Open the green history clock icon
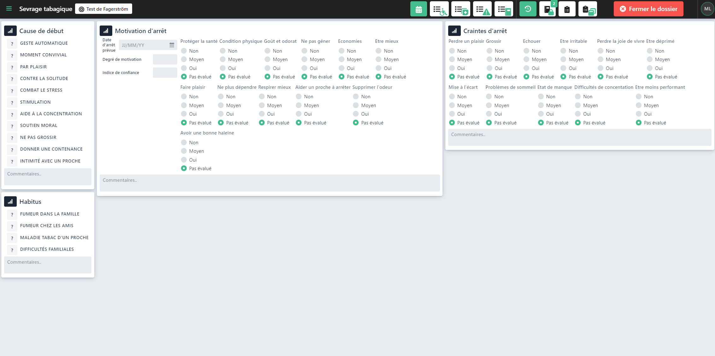 528,9
